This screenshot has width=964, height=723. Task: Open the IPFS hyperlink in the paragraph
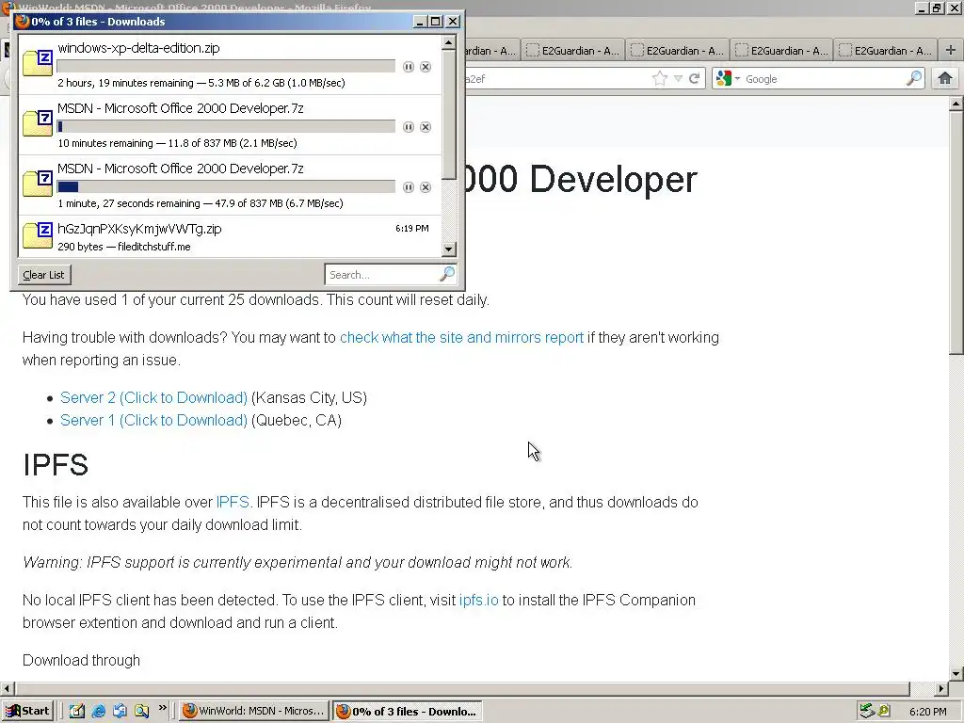pos(233,503)
